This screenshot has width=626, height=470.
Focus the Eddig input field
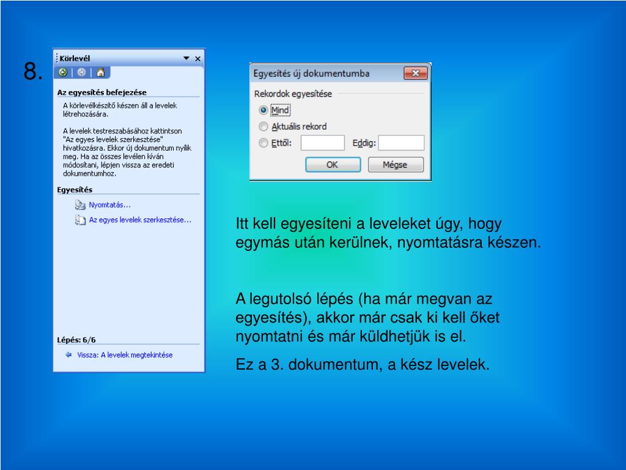401,143
